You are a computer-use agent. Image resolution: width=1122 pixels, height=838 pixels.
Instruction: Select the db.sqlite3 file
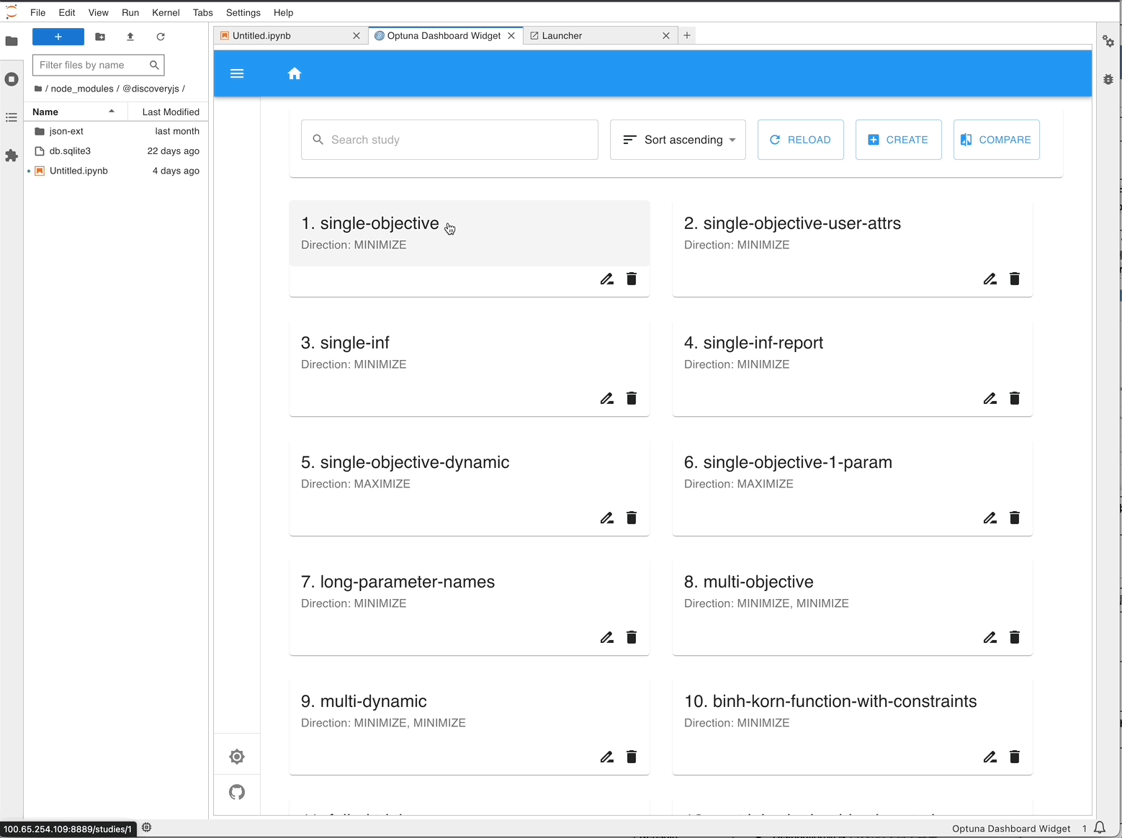click(x=116, y=151)
